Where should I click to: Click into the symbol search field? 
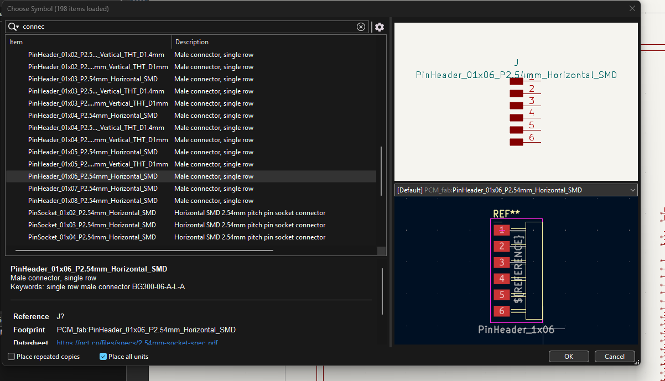(188, 27)
